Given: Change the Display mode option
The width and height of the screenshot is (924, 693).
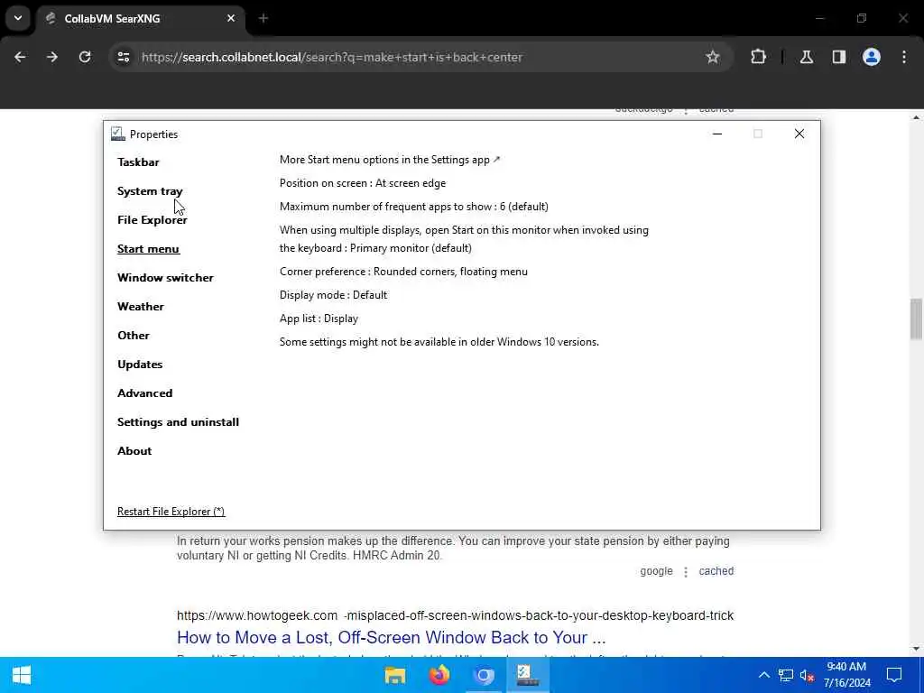Looking at the screenshot, I should pos(333,295).
